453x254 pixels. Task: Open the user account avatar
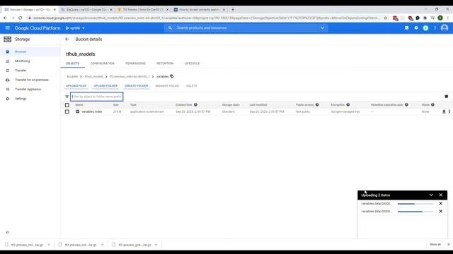point(445,28)
